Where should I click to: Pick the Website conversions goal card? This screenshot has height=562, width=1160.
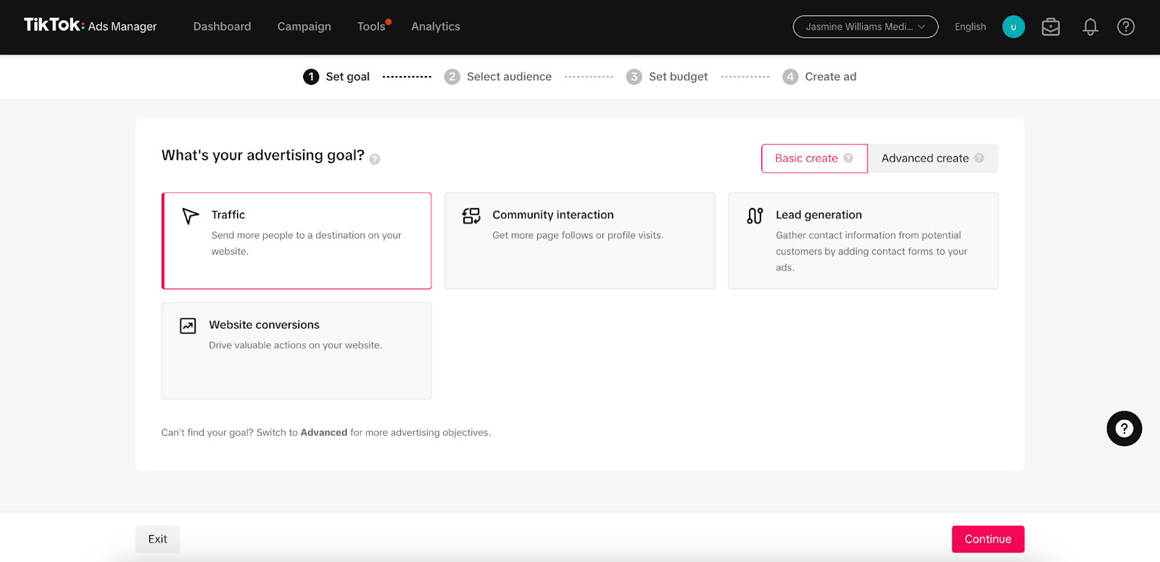[297, 351]
